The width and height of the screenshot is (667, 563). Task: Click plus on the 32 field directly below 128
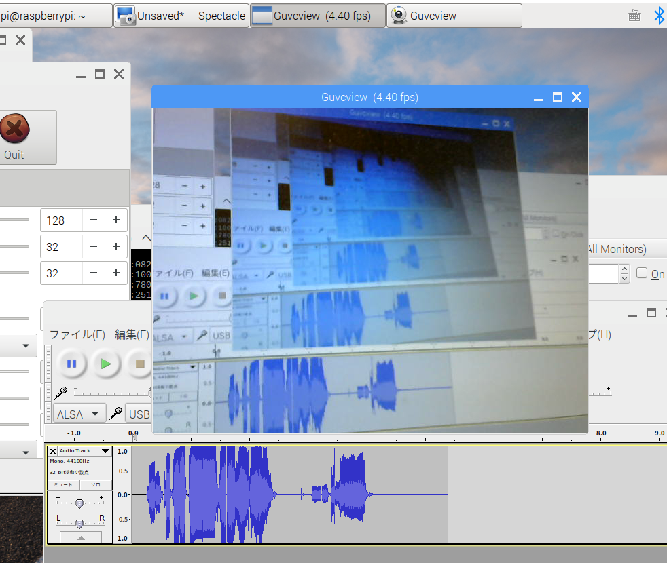tap(115, 246)
